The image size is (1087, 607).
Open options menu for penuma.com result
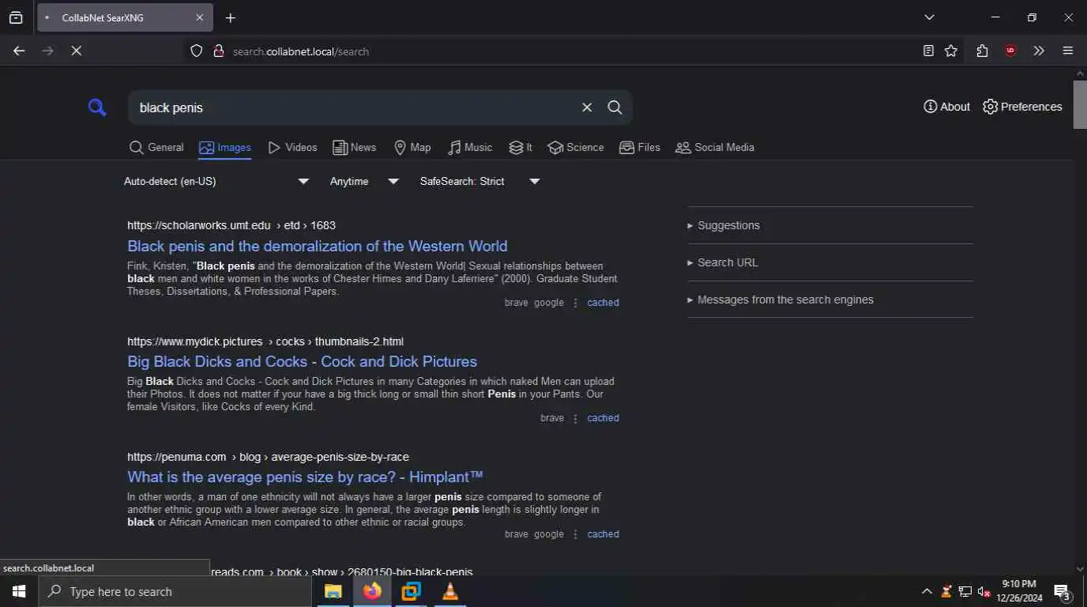[x=575, y=534]
